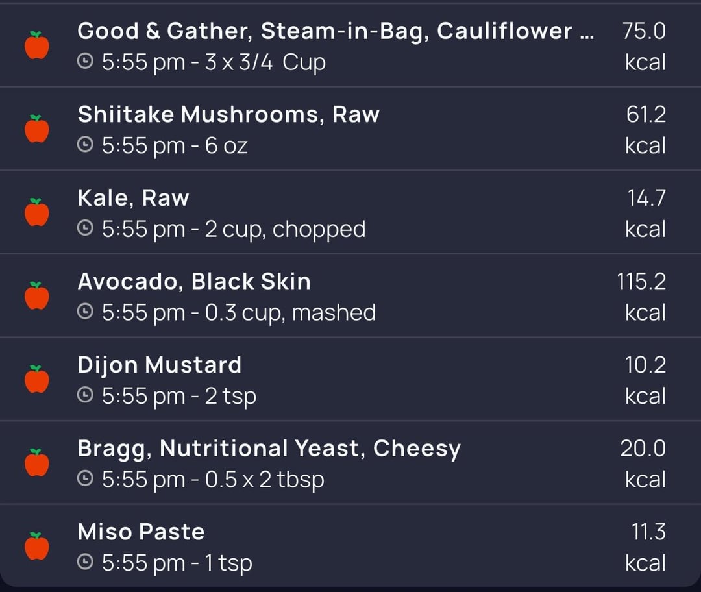
Task: Tap the clock icon under Miso Paste
Action: point(85,562)
